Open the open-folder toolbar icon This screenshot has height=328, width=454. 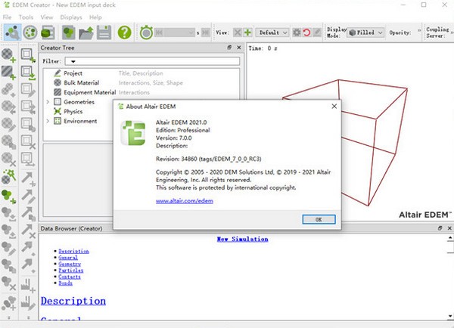(x=86, y=32)
